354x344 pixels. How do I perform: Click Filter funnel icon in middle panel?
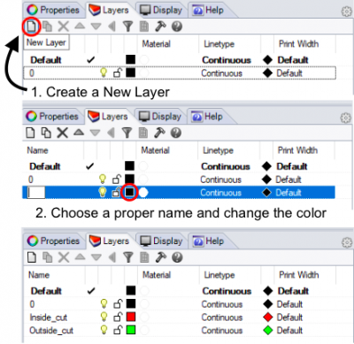pyautogui.click(x=127, y=133)
